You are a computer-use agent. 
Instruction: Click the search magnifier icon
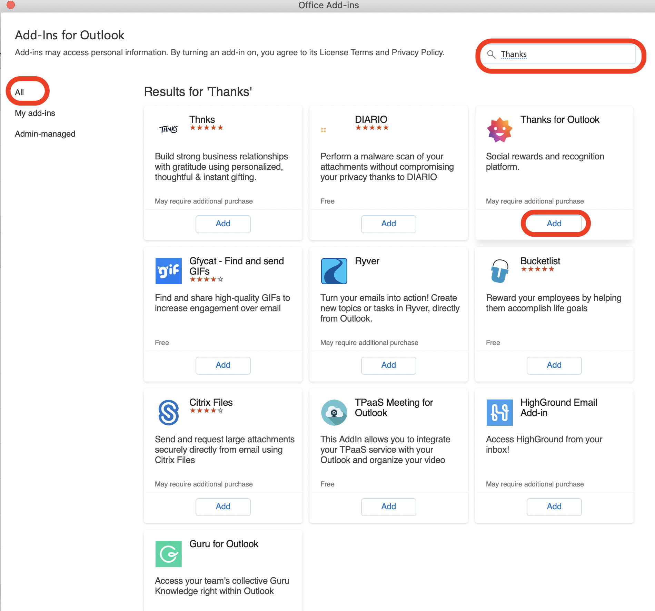[491, 55]
